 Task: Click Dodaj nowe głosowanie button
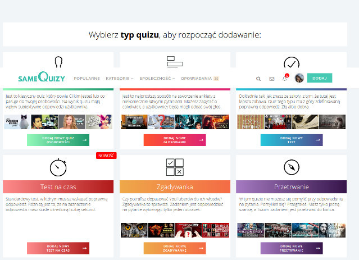175,140
